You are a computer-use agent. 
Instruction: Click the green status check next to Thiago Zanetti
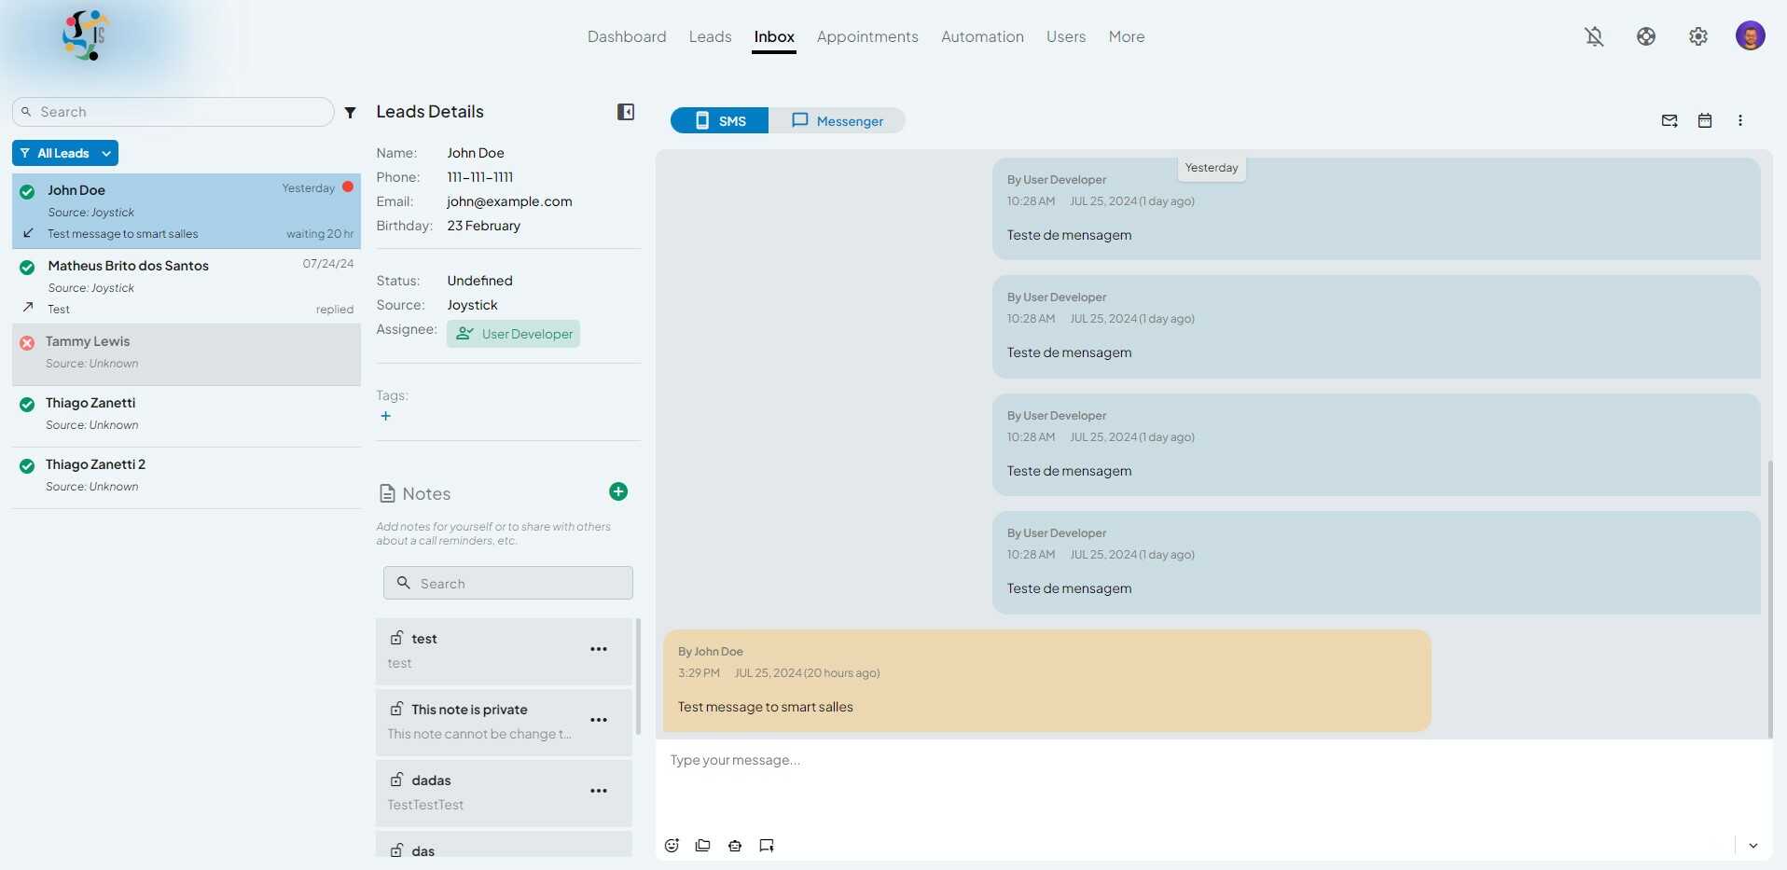pyautogui.click(x=27, y=405)
